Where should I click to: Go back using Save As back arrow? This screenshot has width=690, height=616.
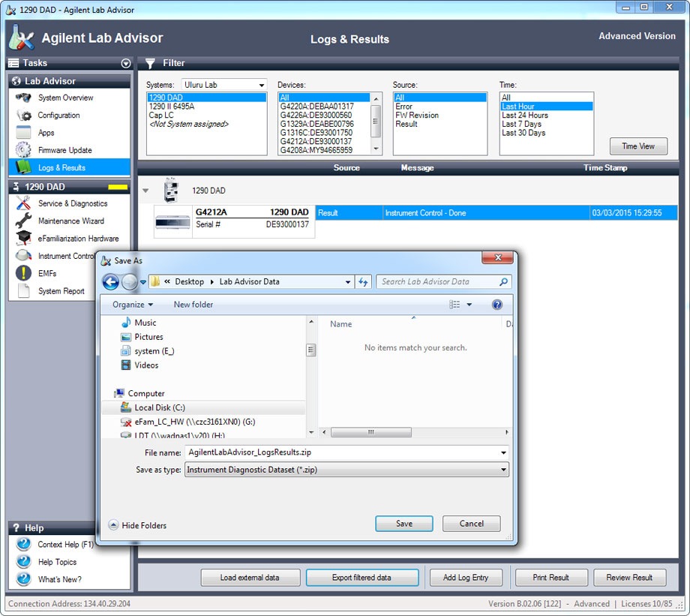tap(111, 282)
